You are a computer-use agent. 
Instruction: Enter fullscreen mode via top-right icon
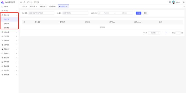[x=170, y=2]
